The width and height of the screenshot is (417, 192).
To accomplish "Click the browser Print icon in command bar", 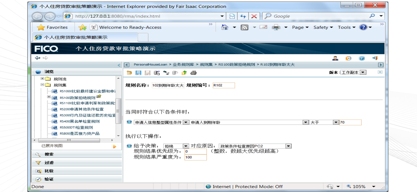I will 276,27.
